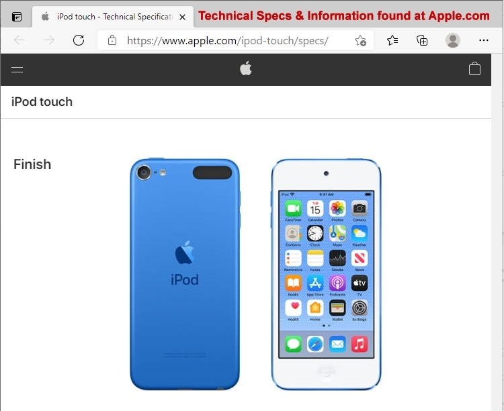Viewport: 504px width, 411px height.
Task: Add this page to favorites via the star icon
Action: click(360, 41)
